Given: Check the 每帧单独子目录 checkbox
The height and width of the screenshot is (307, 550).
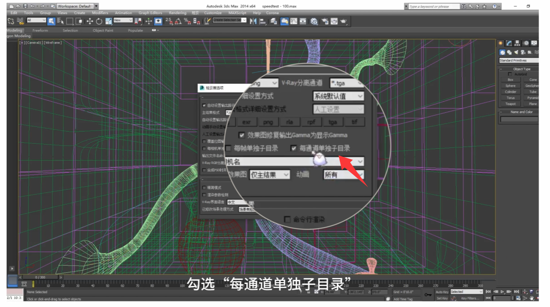Looking at the screenshot, I should 228,148.
